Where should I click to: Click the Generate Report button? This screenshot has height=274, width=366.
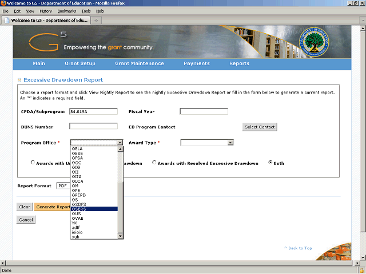[53, 207]
